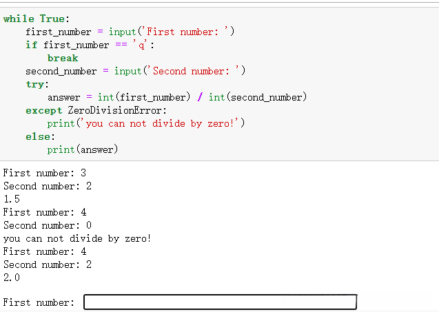Click the divide by zero message in output
Viewport: 439px width, 312px height.
click(x=77, y=238)
